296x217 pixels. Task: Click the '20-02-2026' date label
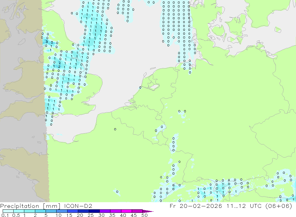tap(201, 206)
